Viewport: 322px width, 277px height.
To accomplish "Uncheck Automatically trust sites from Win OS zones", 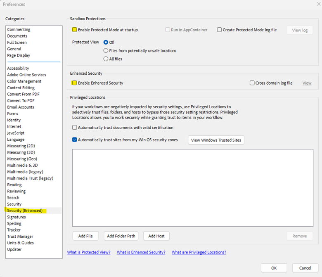I will tap(75, 140).
